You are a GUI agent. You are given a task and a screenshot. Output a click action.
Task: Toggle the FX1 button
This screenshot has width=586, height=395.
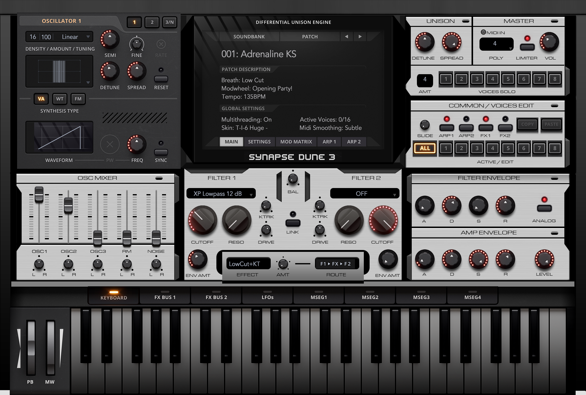coord(486,128)
